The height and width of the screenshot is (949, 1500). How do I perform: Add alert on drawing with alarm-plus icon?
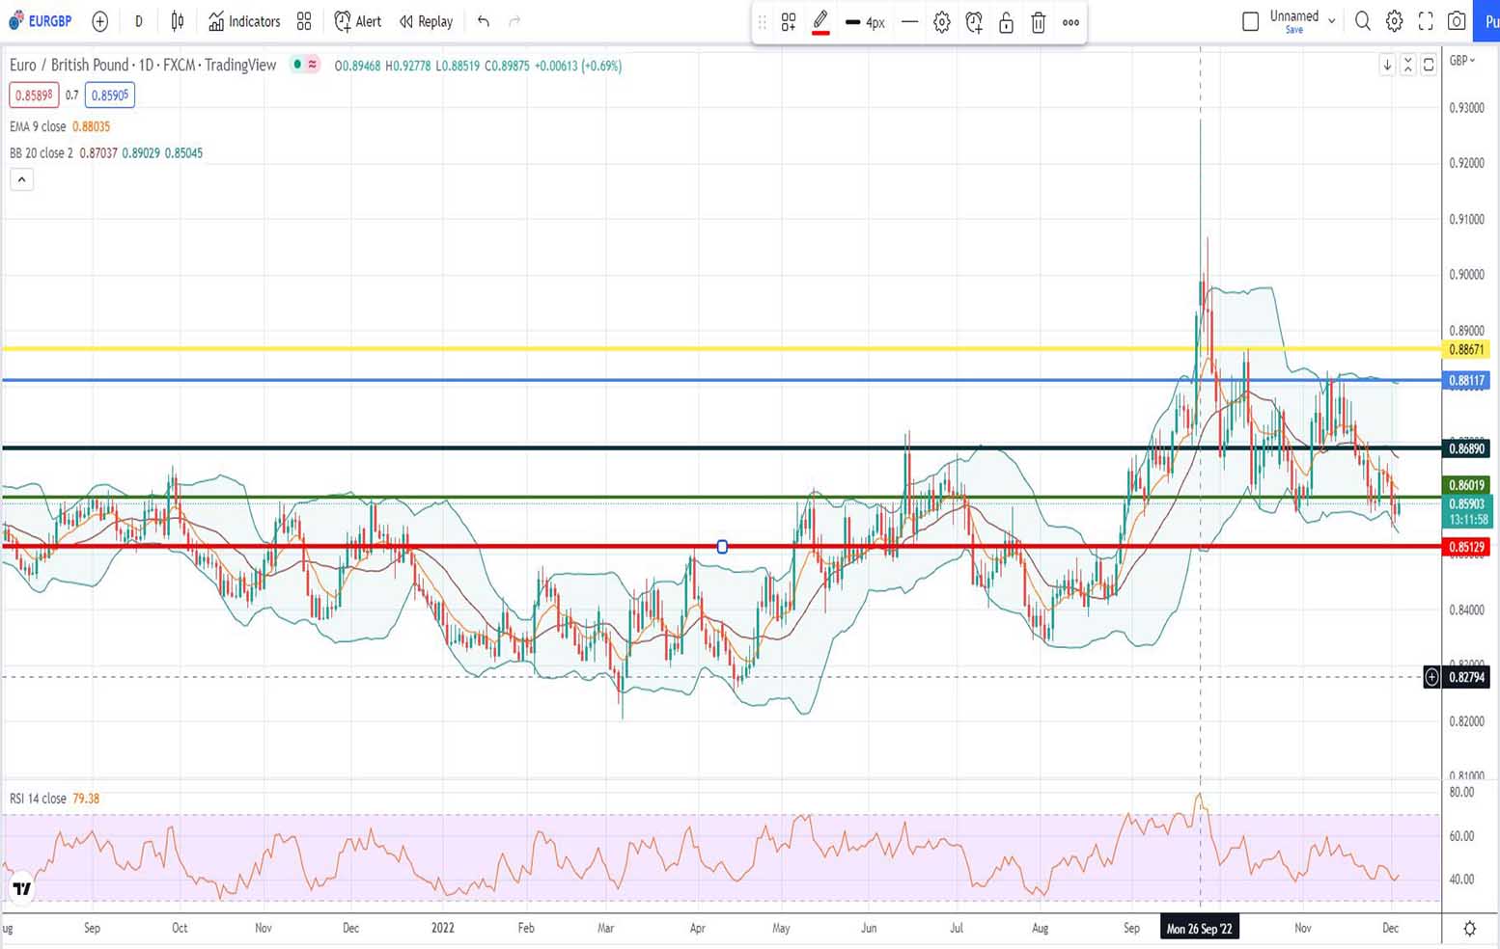(974, 22)
